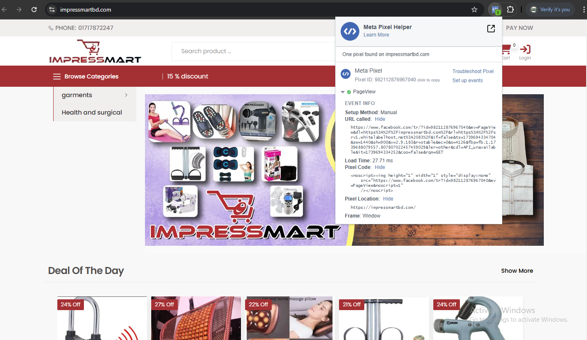Image resolution: width=587 pixels, height=340 pixels.
Task: Open the 15 % discount menu item
Action: (x=188, y=76)
